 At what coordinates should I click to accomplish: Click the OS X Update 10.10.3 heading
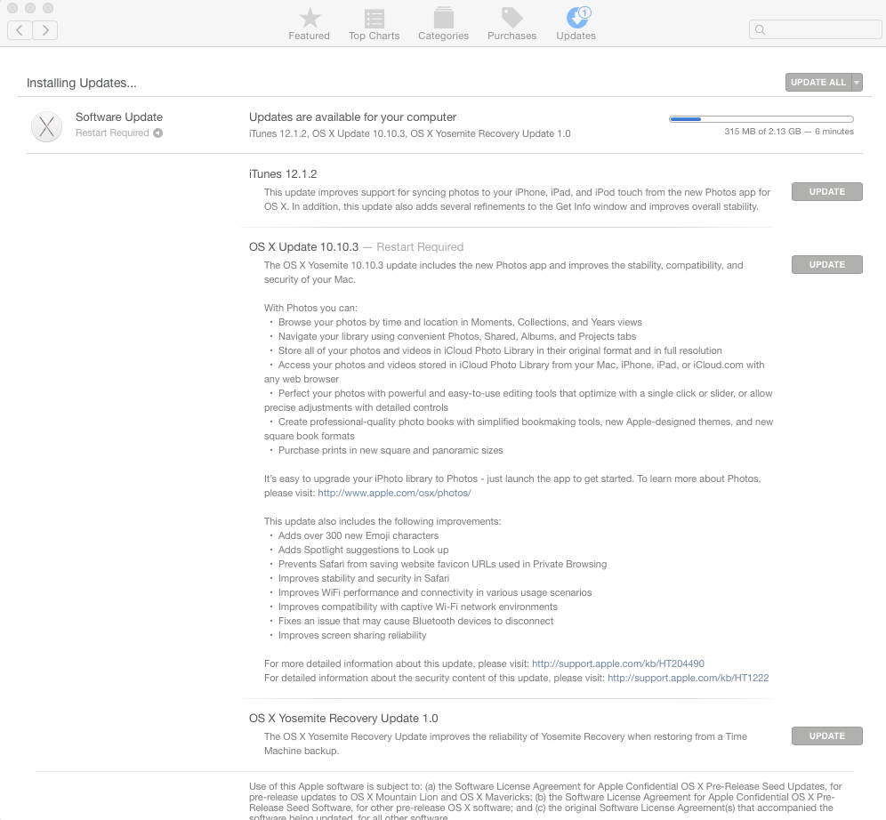click(x=303, y=246)
